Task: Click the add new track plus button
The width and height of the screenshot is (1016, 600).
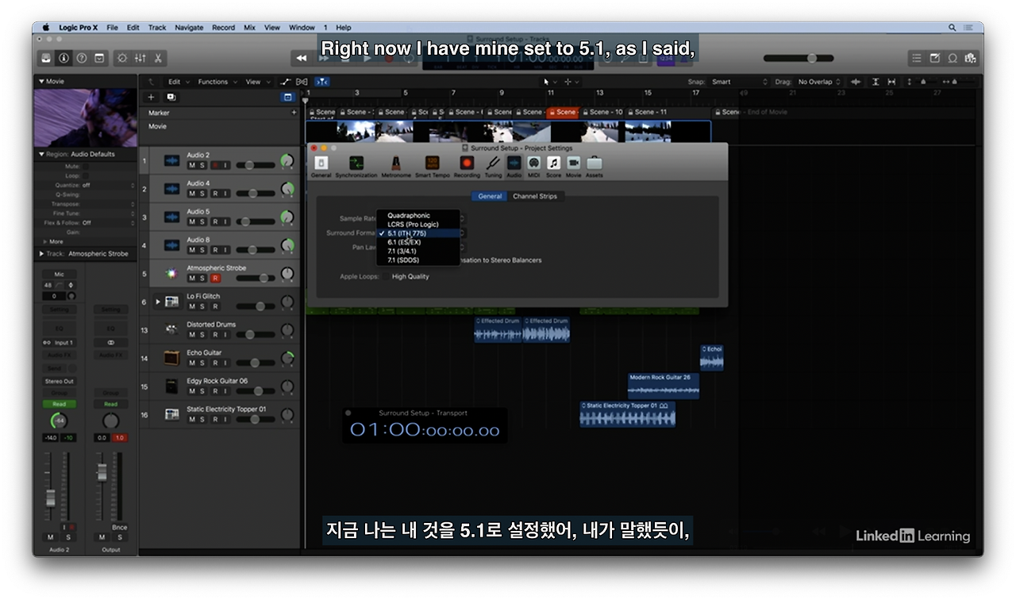Action: tap(151, 97)
